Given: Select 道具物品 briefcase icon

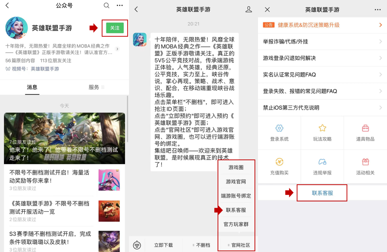Looking at the screenshot, I should coord(365,128).
